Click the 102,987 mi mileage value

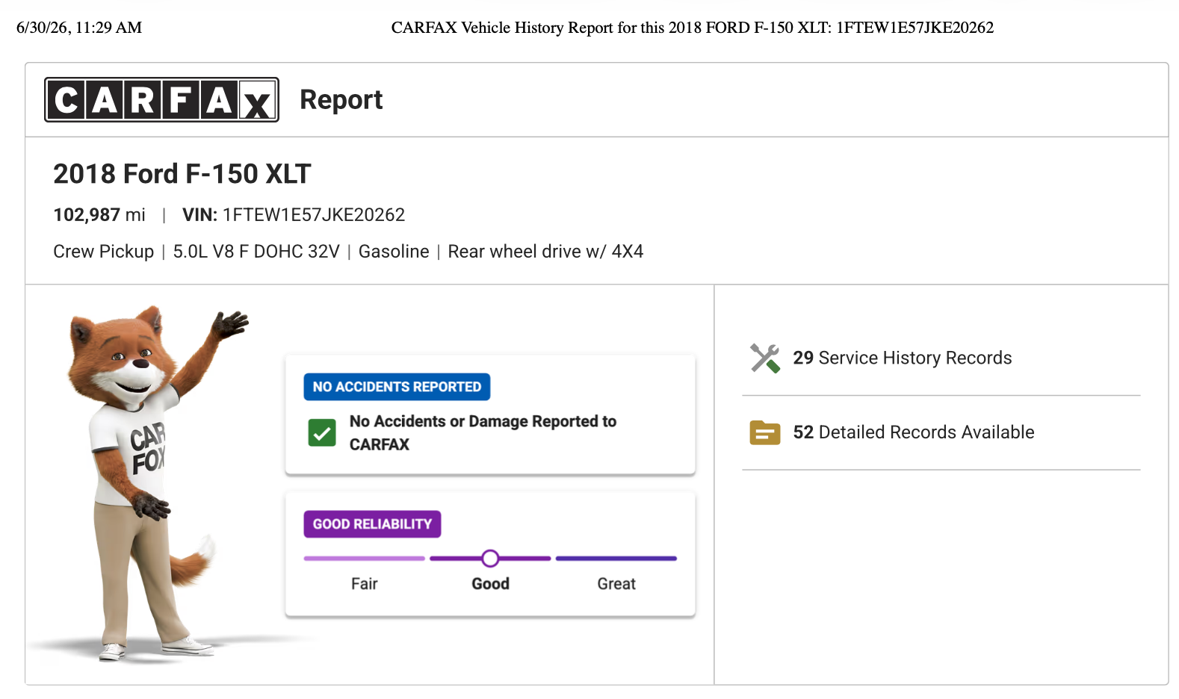[99, 215]
